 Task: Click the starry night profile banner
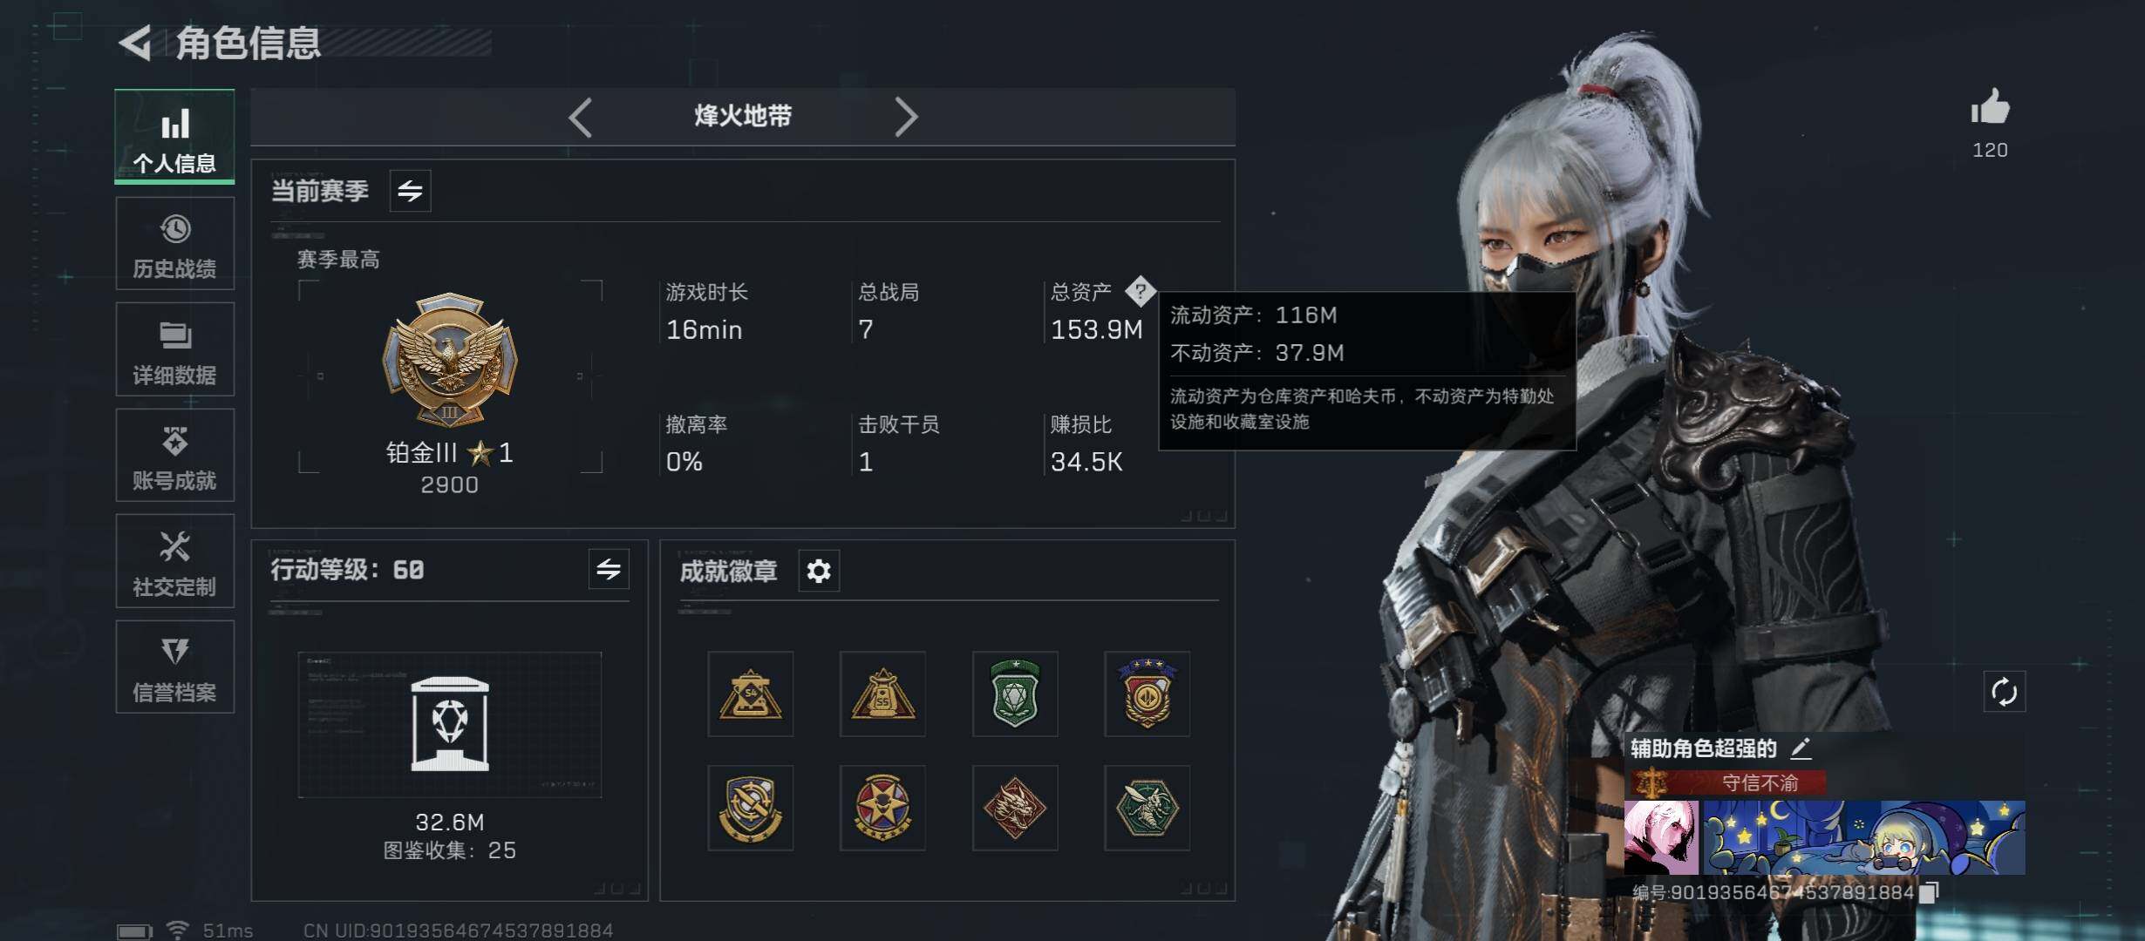1863,837
